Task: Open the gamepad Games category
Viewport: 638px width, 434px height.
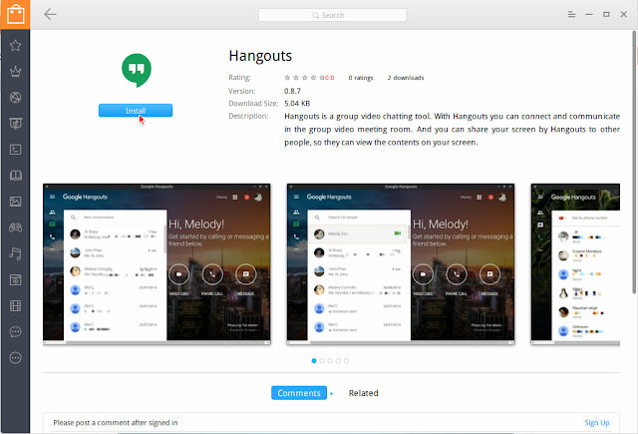Action: click(16, 227)
